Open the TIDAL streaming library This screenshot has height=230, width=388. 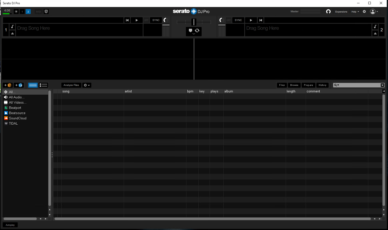25,123
